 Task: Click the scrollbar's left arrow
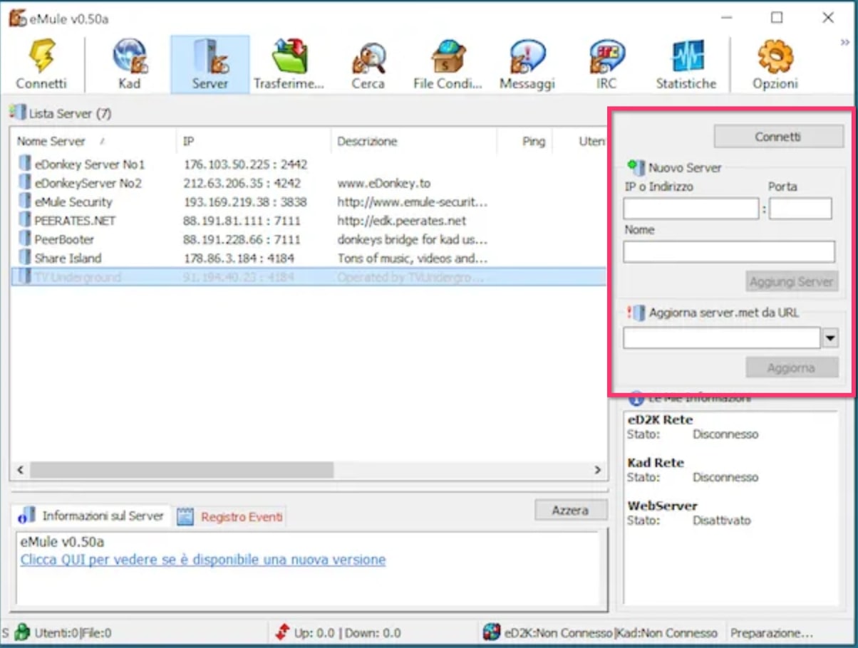pos(21,470)
